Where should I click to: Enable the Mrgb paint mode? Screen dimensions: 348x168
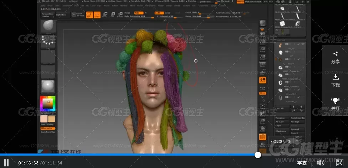[128, 13]
